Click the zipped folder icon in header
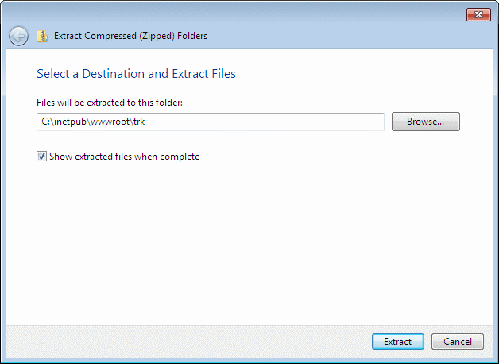 (x=42, y=36)
